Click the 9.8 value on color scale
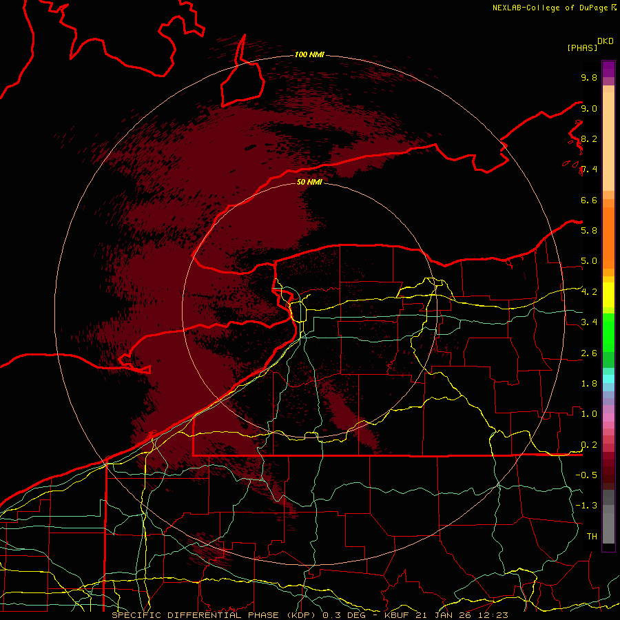Image resolution: width=620 pixels, height=620 pixels. click(589, 77)
